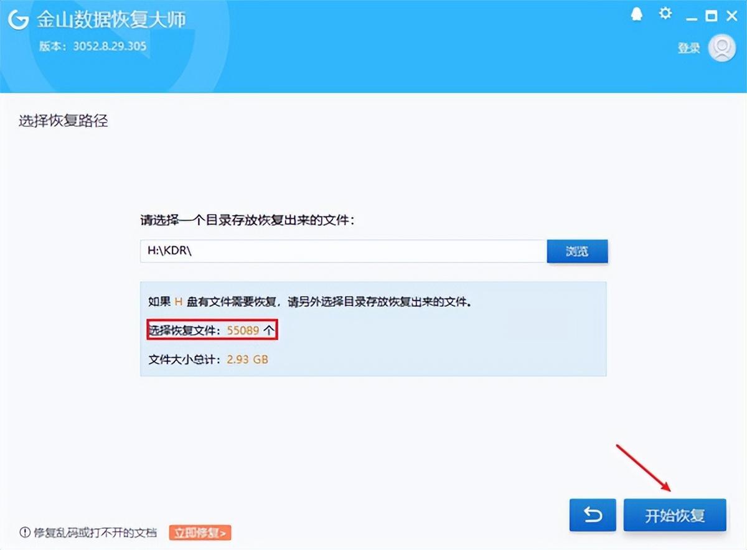This screenshot has height=550, width=747.
Task: Maximize the window
Action: (712, 16)
